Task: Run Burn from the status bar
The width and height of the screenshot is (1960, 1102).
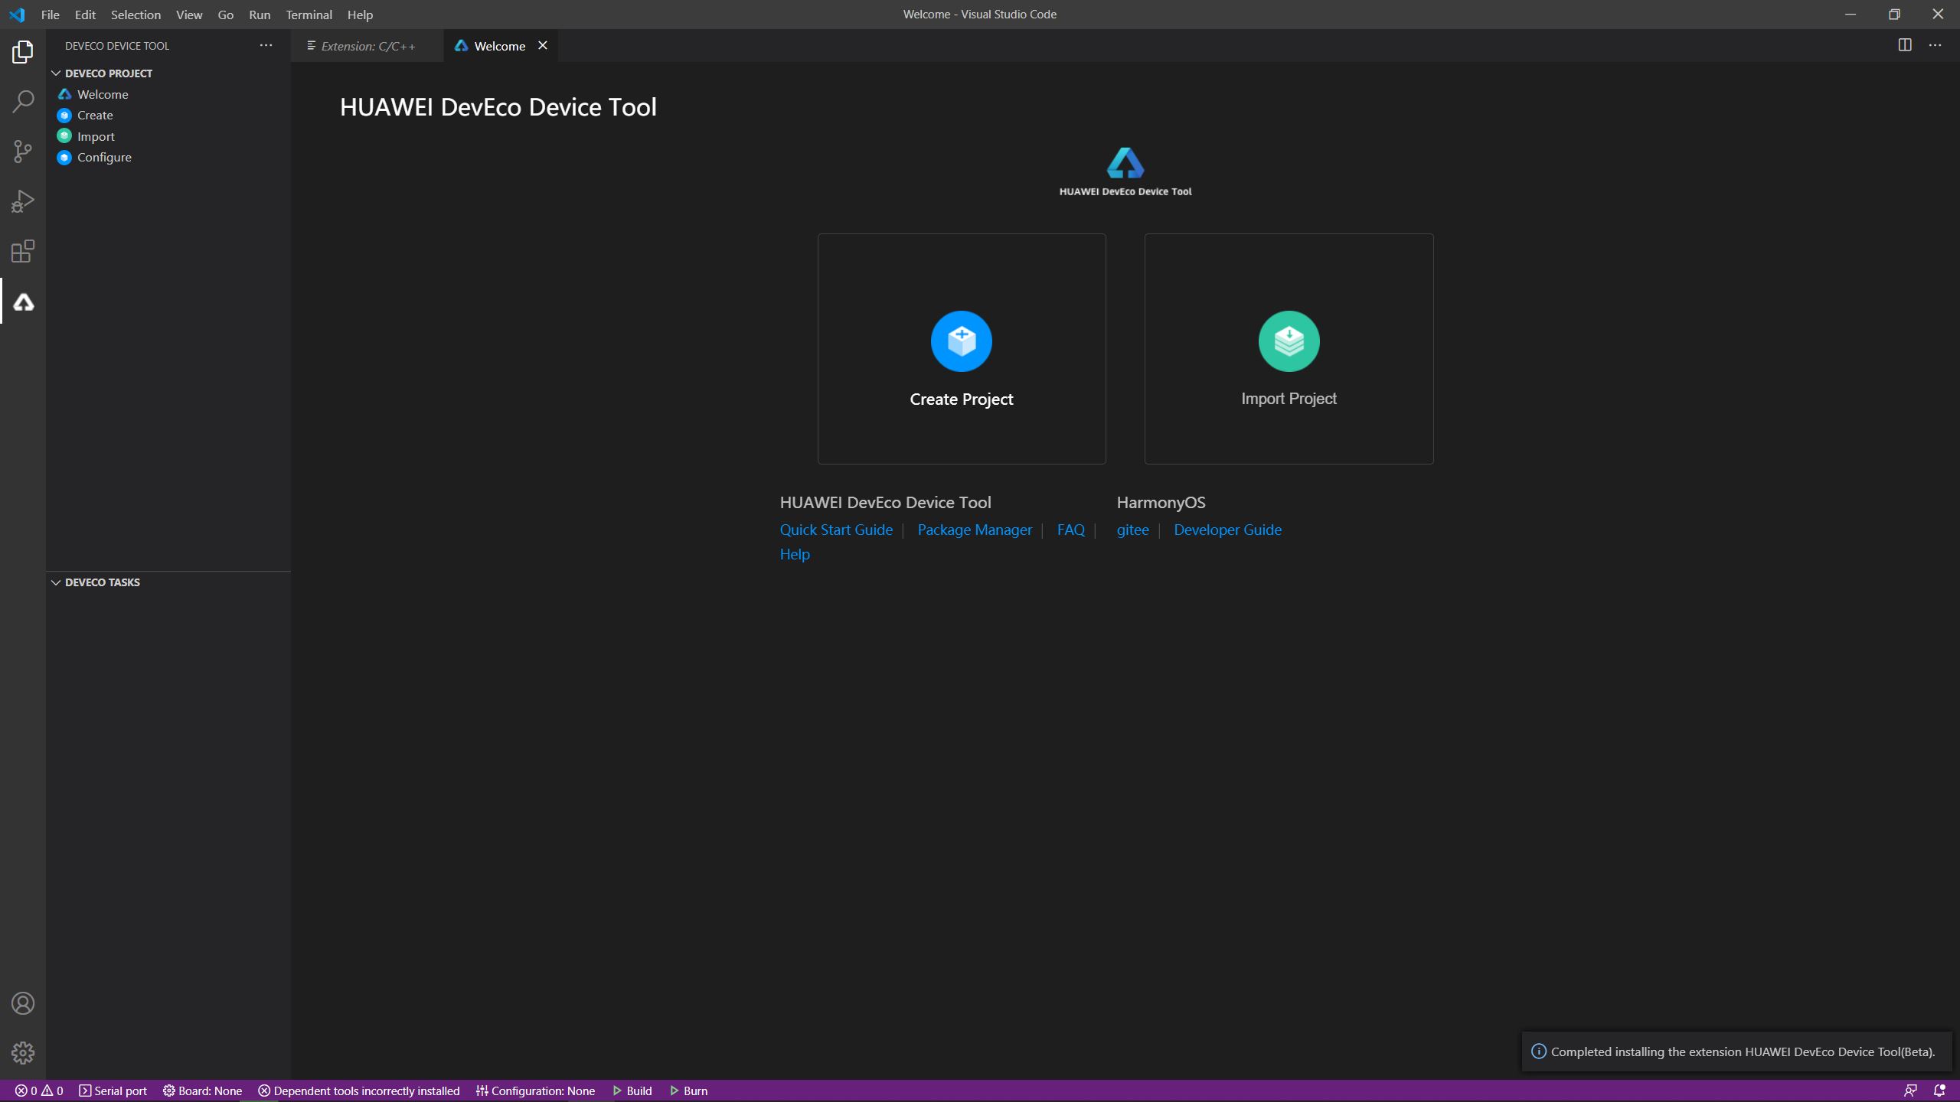Action: 689,1091
